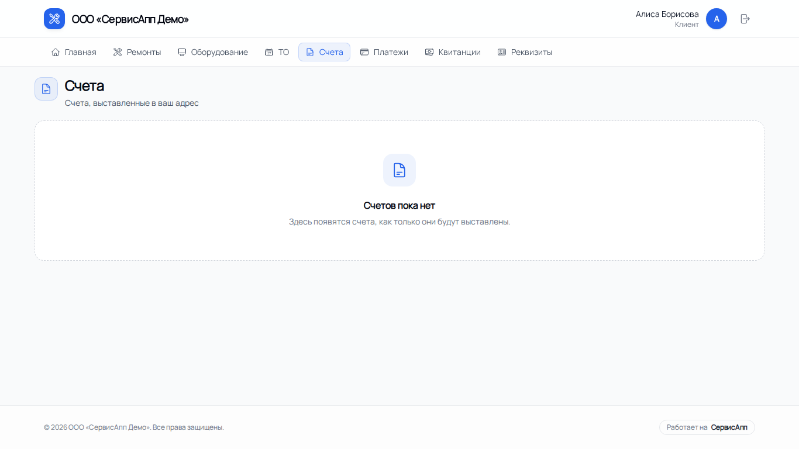799x449 pixels.
Task: Click text Здесь появятся счета, как только они будут выставлены
Action: coord(399,222)
